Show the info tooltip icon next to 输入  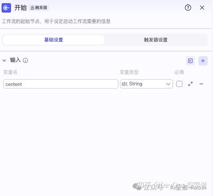(25, 60)
